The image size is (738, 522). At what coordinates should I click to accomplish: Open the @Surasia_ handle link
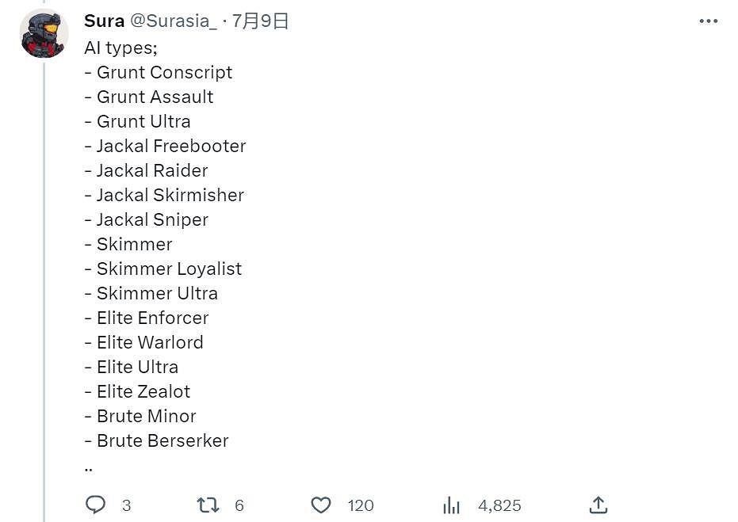coord(174,21)
